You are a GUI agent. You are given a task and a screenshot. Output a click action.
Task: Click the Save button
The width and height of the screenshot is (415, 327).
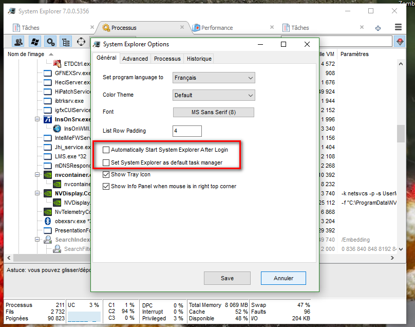click(x=227, y=278)
